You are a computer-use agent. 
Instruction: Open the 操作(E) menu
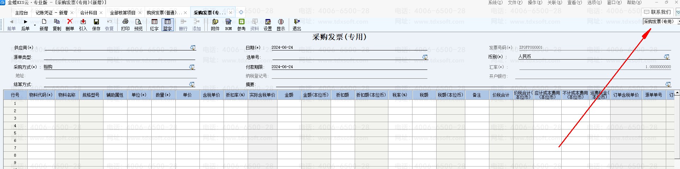535,2
